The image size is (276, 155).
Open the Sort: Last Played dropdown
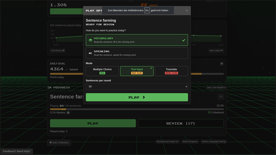click(216, 87)
